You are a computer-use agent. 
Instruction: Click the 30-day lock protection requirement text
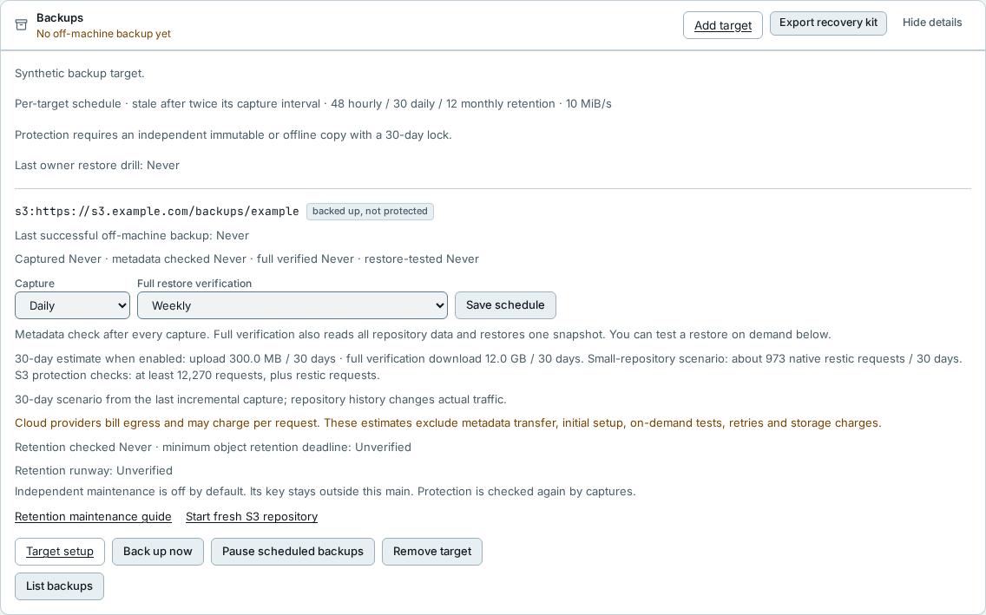click(233, 135)
